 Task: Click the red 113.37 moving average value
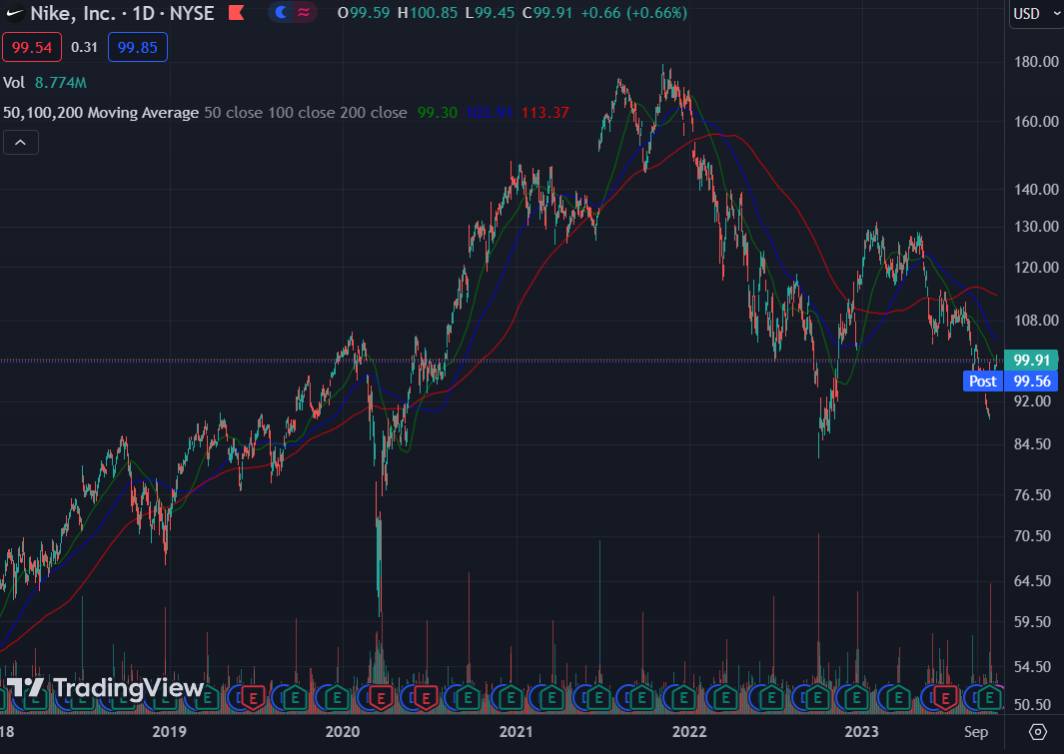point(544,113)
